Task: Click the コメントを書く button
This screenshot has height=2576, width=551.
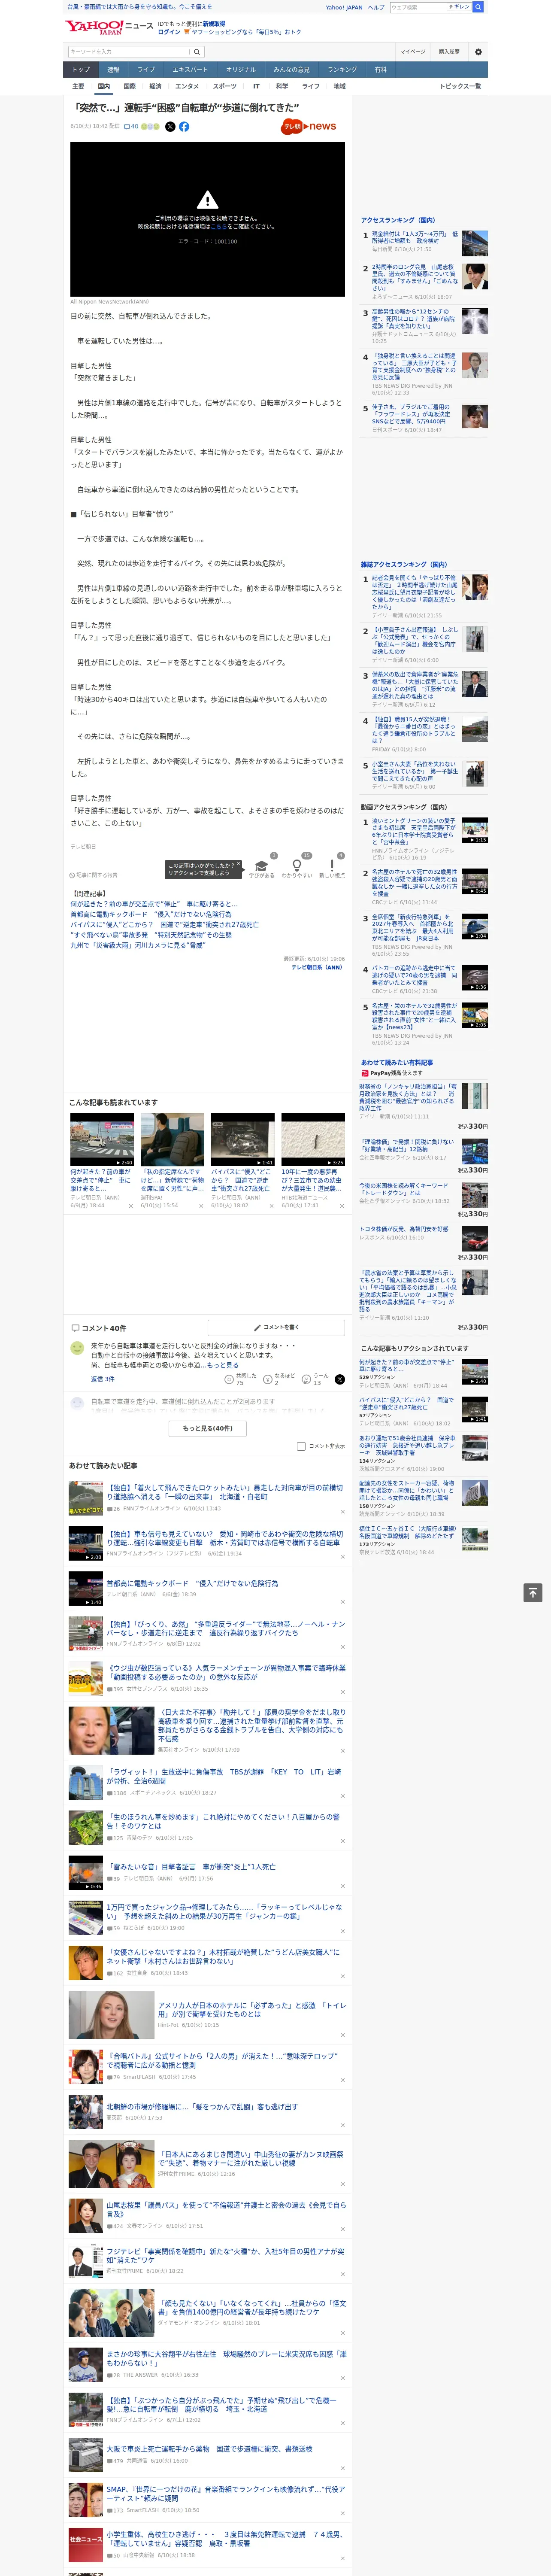Action: tap(276, 1327)
